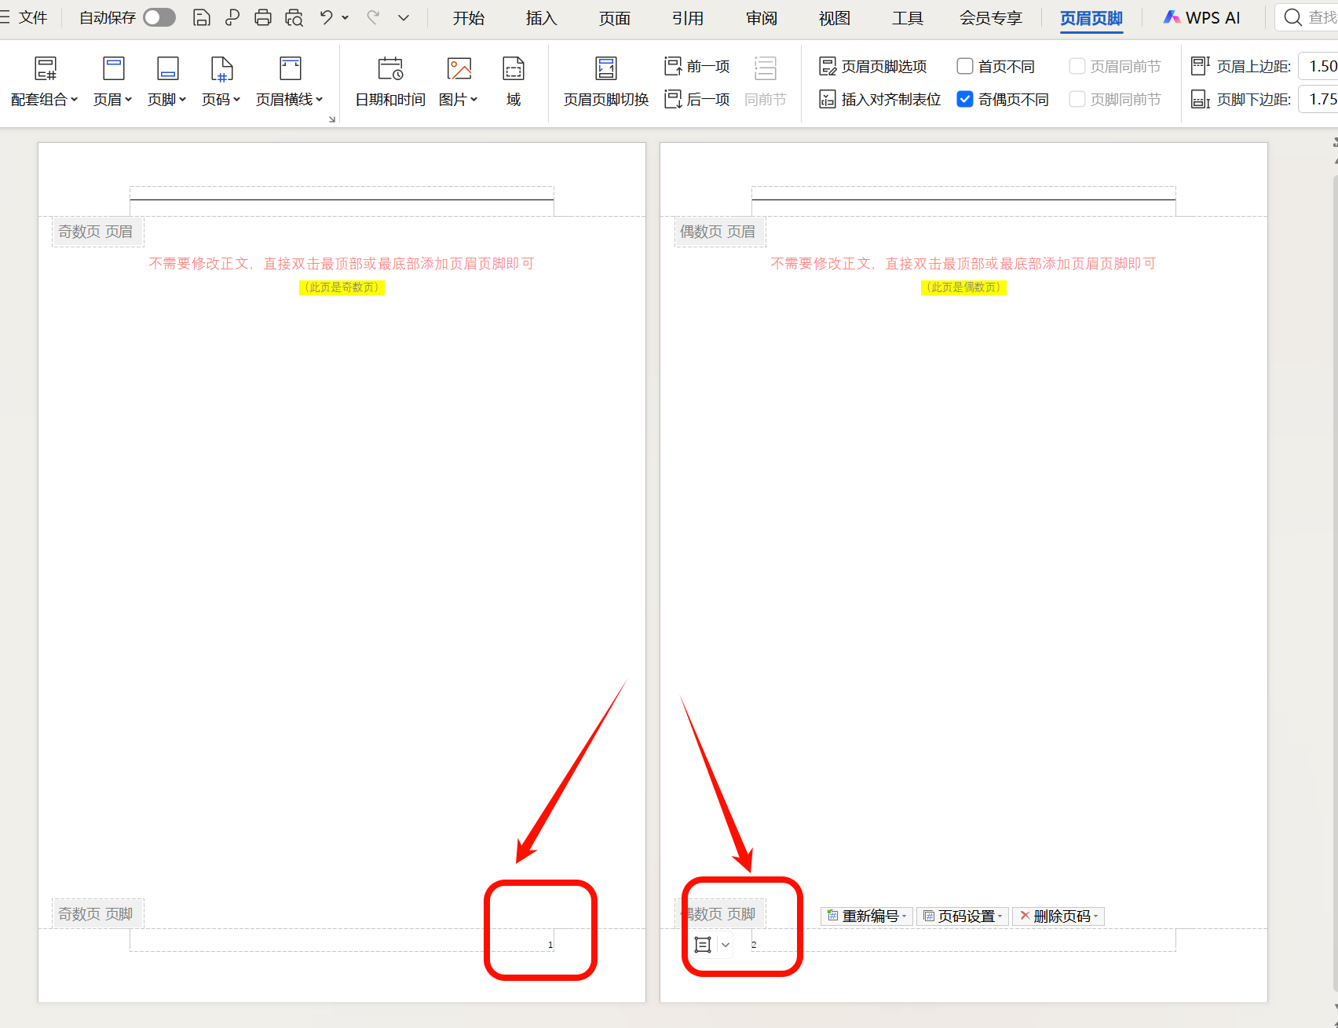Toggle the 自动保存 switch
The height and width of the screenshot is (1028, 1338).
tap(159, 17)
